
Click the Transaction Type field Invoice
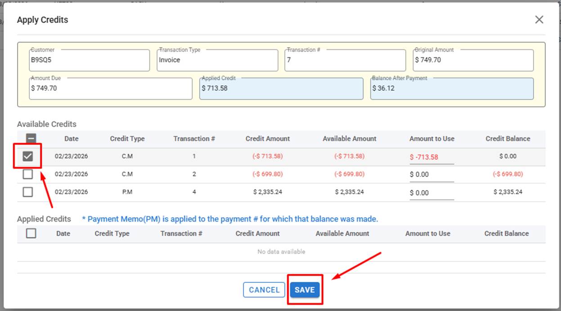[217, 60]
